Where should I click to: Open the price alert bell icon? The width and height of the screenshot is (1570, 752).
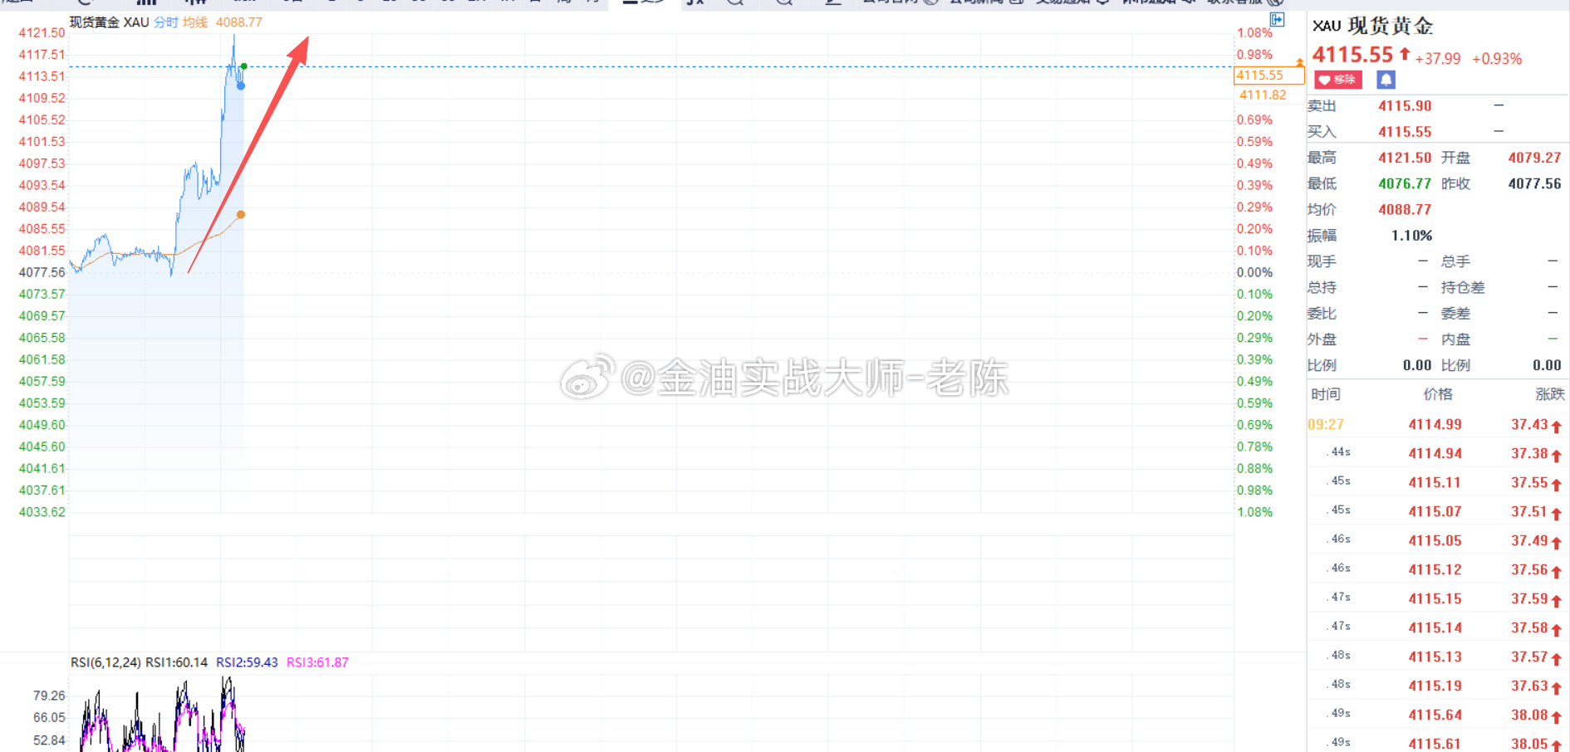click(1386, 80)
